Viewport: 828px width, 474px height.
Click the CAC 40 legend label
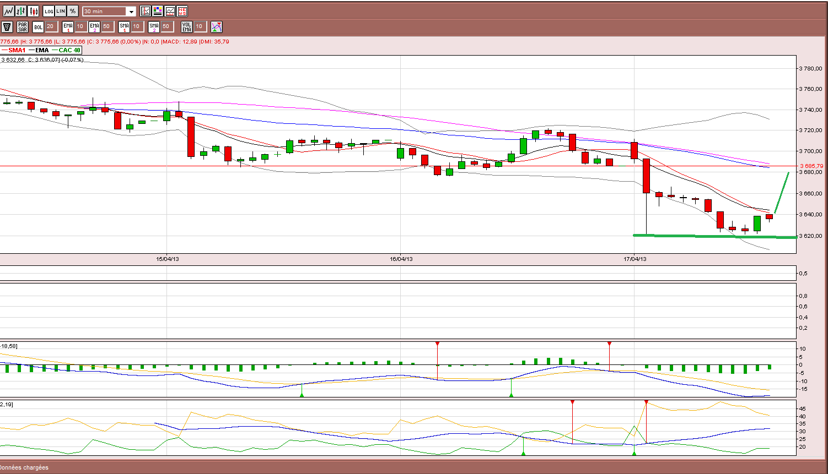(x=69, y=50)
